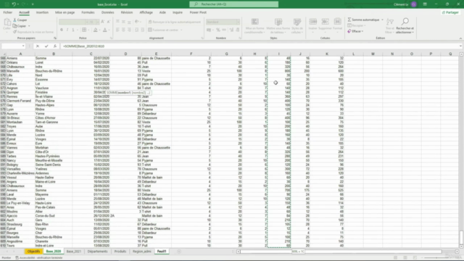Collapse the ribbon with the chevron

pos(460,38)
